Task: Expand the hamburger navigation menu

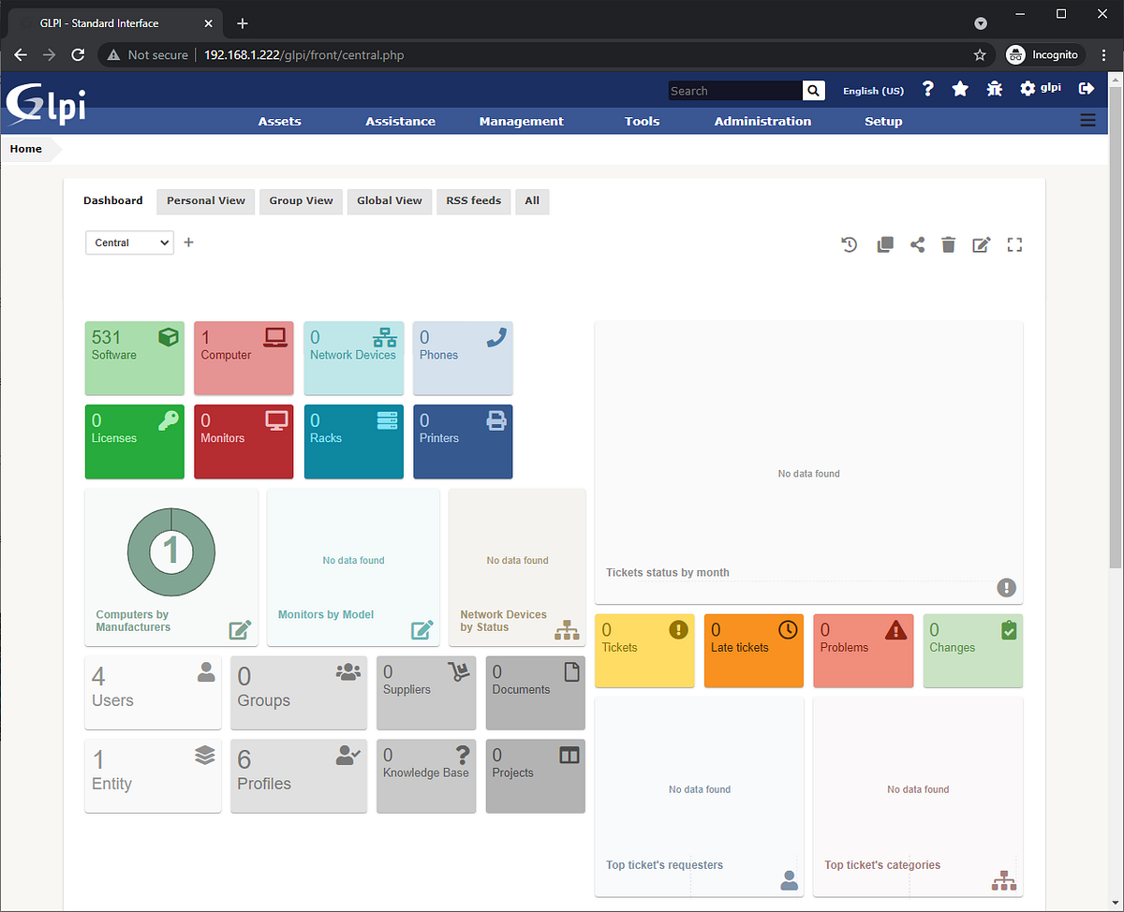Action: 1087,120
